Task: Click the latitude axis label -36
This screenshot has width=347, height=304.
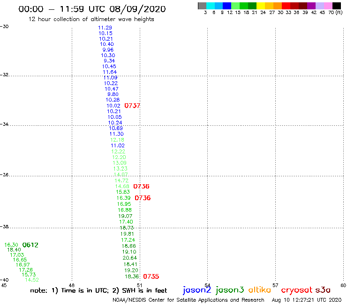Action: (4, 175)
